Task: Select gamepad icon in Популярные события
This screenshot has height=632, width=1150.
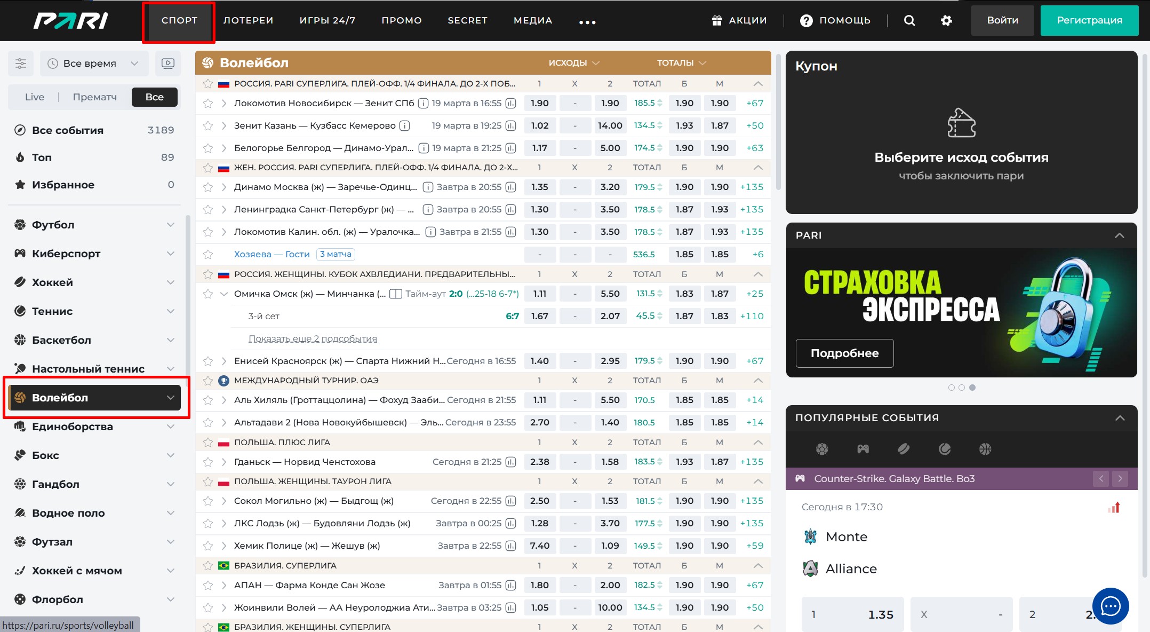Action: (x=862, y=449)
